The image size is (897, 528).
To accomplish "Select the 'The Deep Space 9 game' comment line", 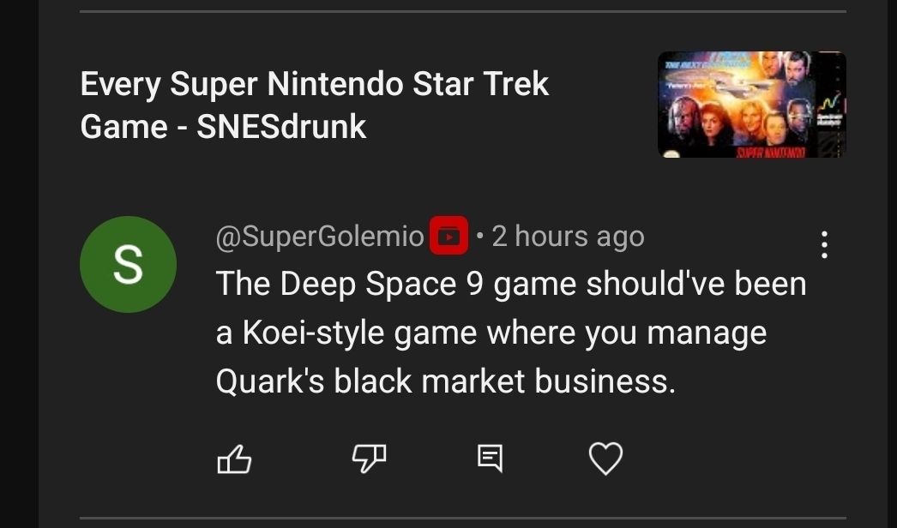I will [x=510, y=284].
